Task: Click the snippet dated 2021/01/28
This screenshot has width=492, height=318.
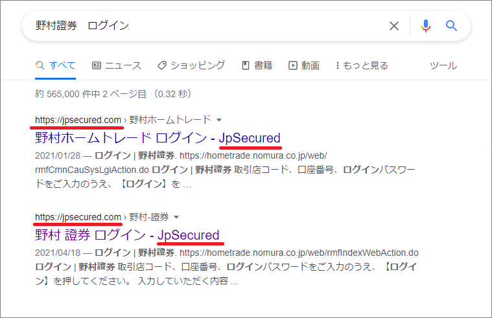Action: tap(225, 170)
